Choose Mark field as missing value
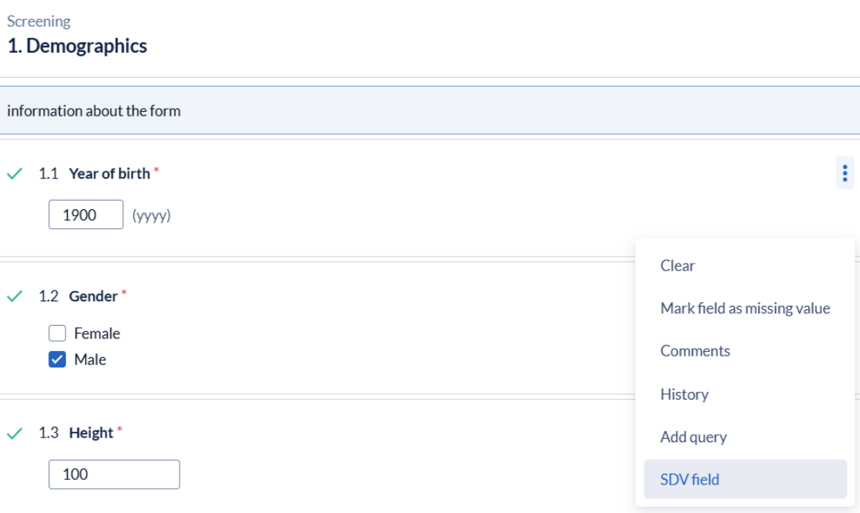This screenshot has width=860, height=513. (745, 308)
